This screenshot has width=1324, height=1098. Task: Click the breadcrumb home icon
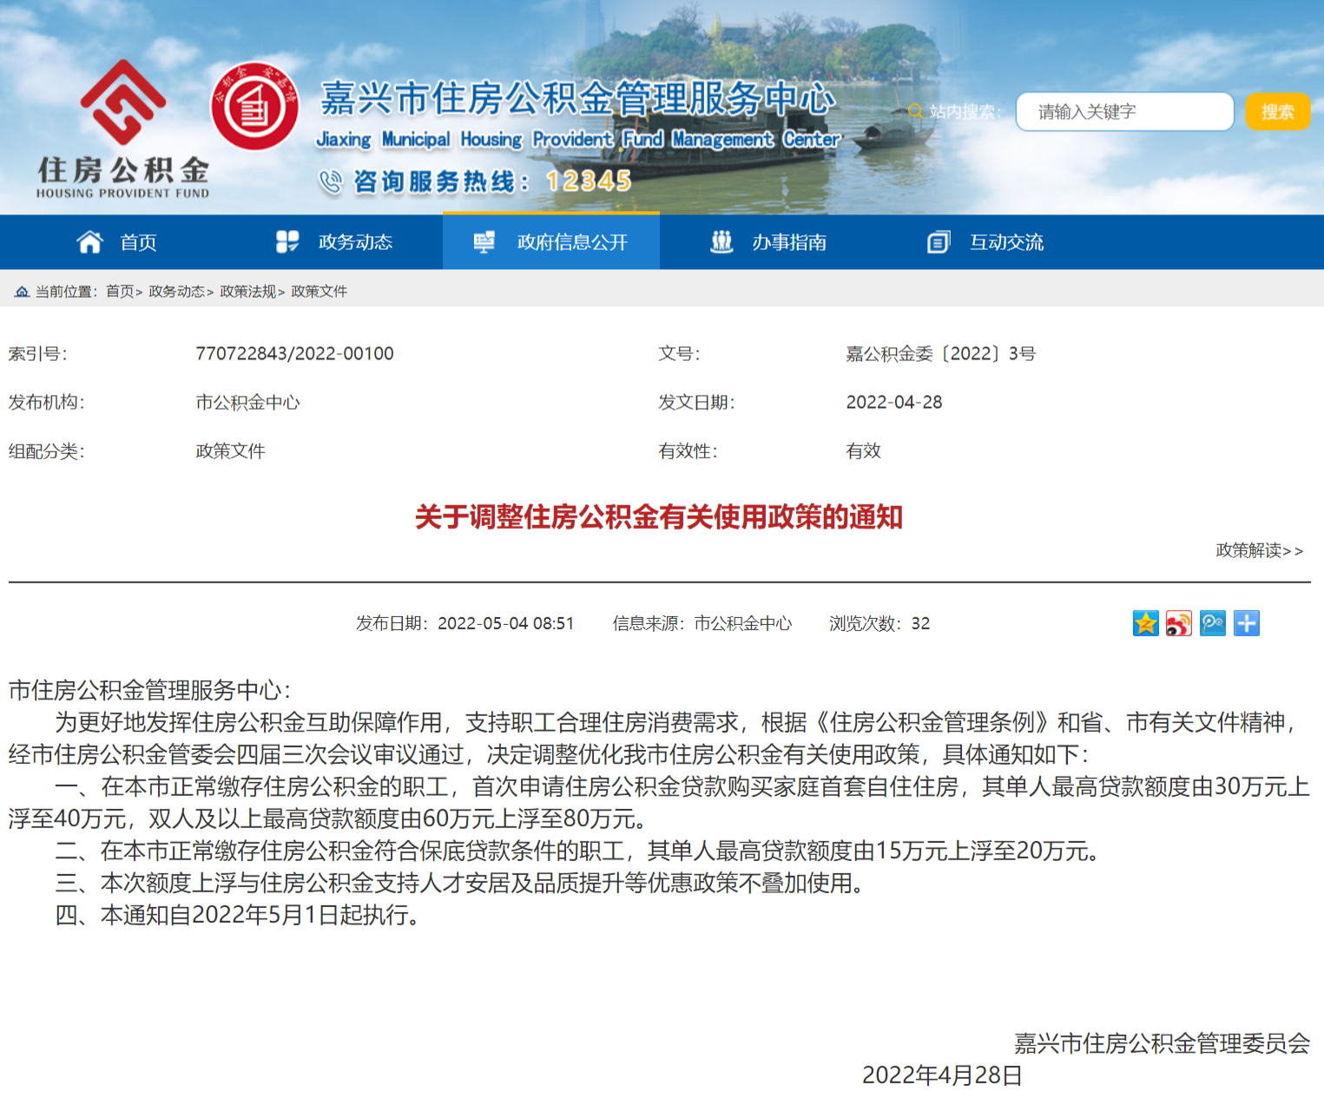tap(22, 292)
